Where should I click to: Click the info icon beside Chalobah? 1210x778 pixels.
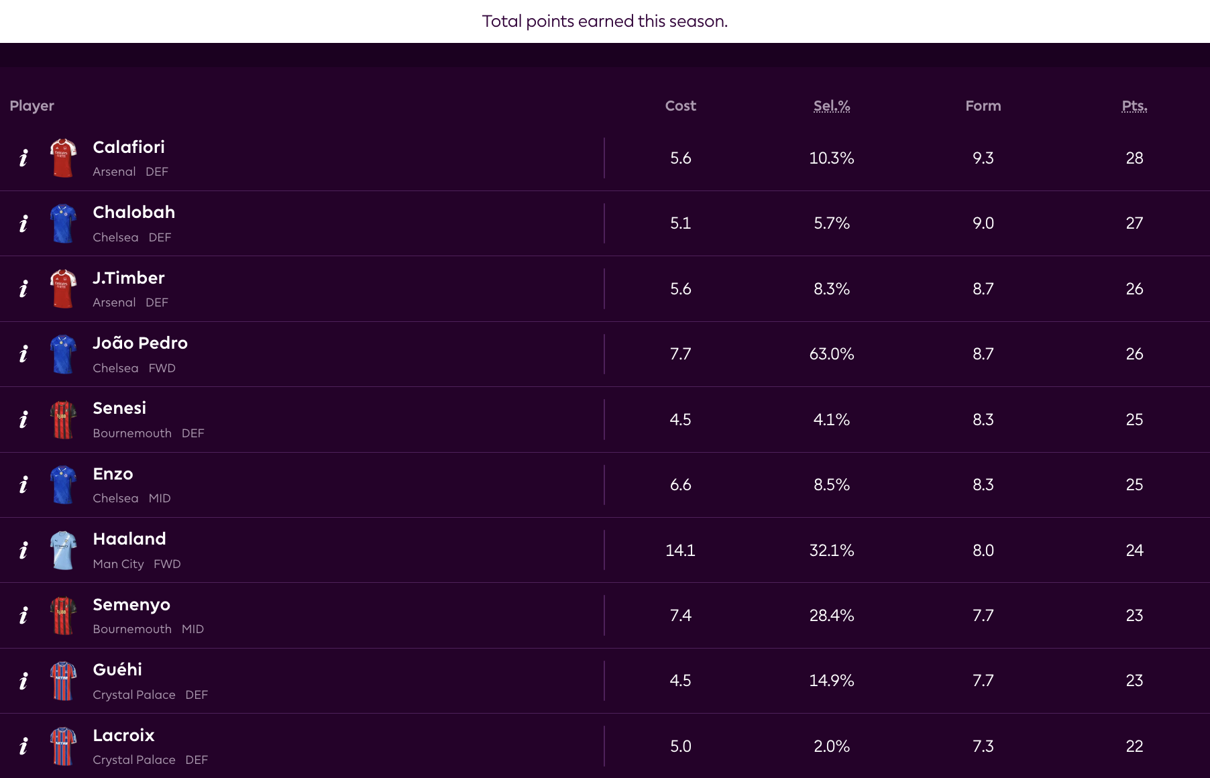(x=23, y=223)
